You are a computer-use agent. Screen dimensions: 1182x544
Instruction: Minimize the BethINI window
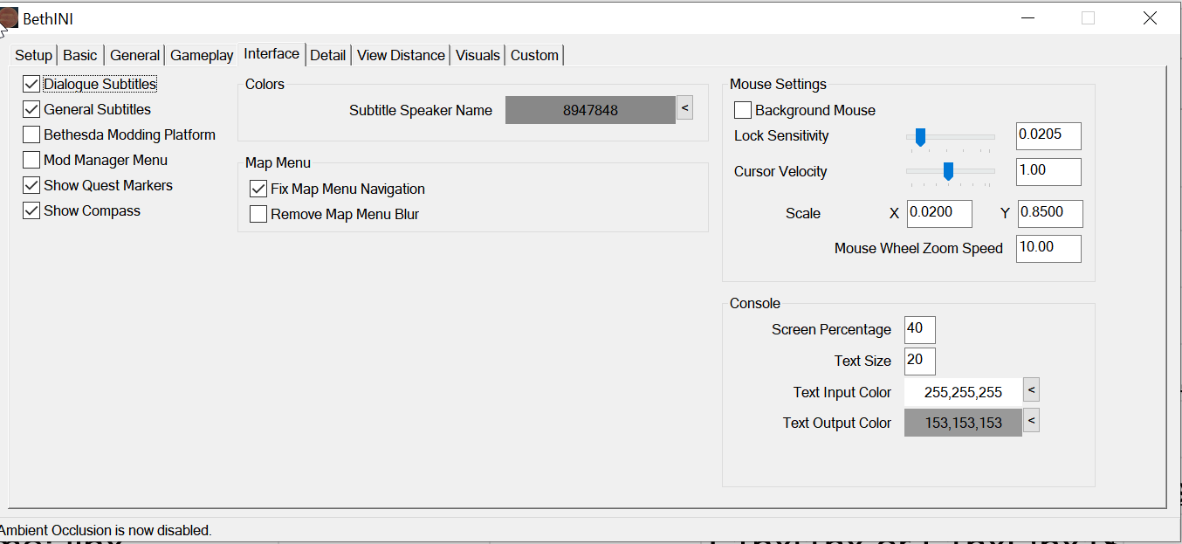coord(1027,17)
